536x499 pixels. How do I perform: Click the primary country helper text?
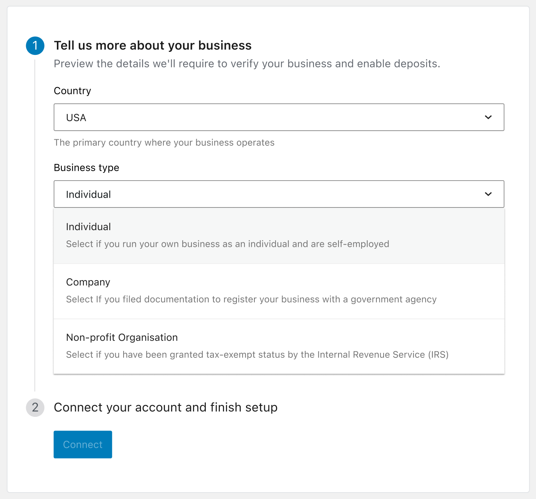coord(164,143)
